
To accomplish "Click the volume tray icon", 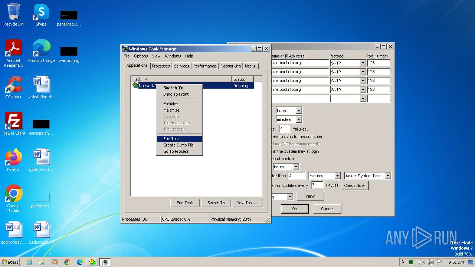I will 422,262.
